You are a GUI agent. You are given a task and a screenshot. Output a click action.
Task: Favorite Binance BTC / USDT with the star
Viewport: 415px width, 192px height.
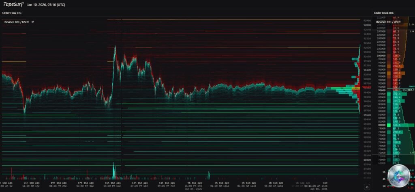(x=32, y=22)
